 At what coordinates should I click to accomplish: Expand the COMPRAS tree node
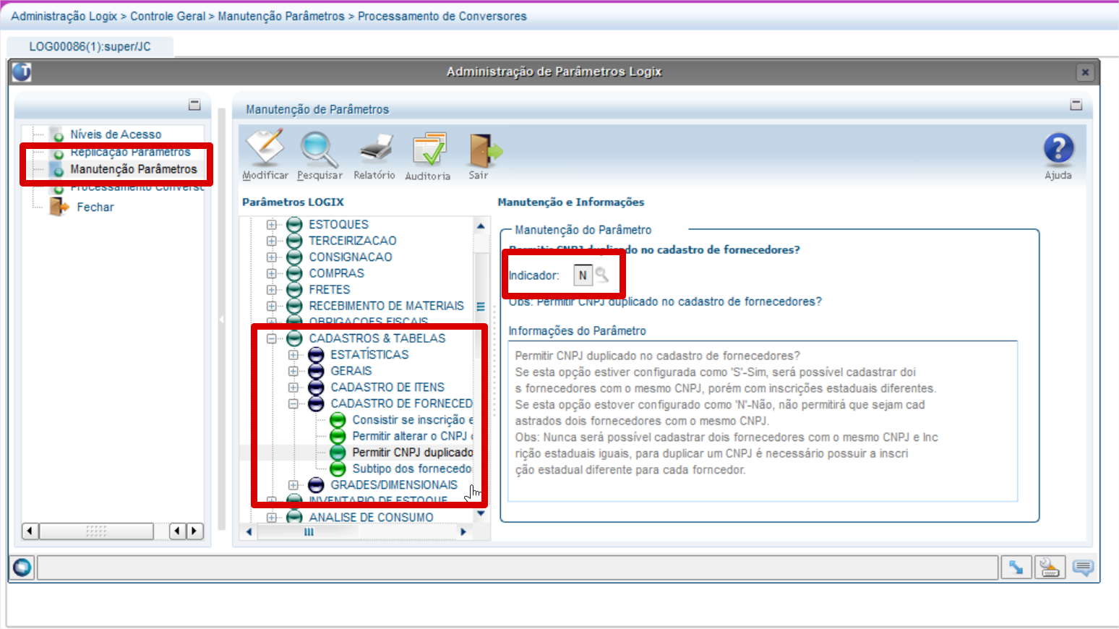tap(272, 273)
